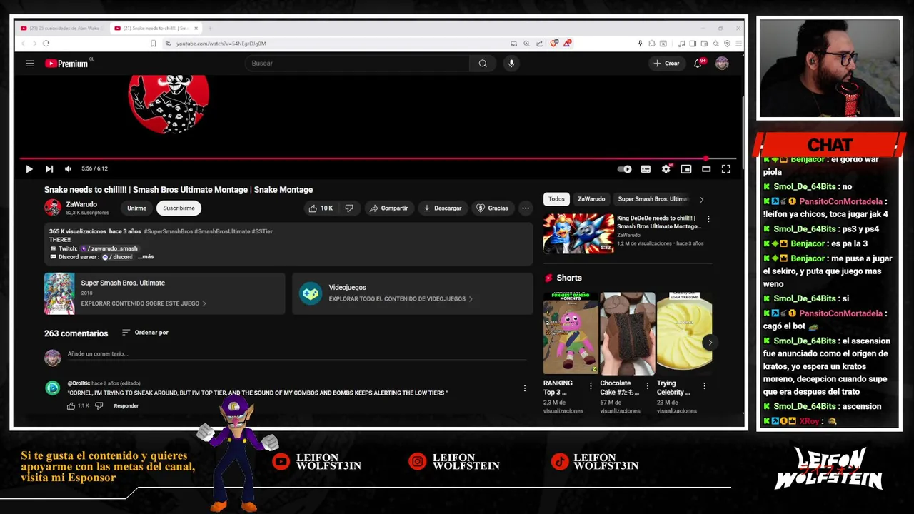Dislike the video with thumbs down
914x514 pixels.
(349, 208)
